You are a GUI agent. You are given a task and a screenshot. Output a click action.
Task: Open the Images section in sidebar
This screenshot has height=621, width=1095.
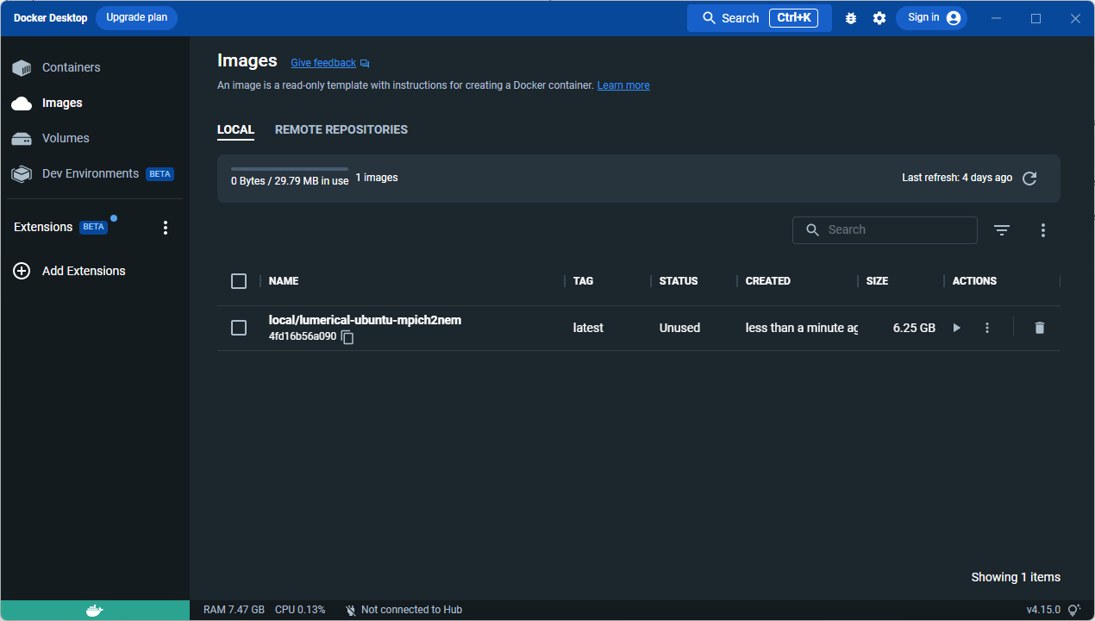point(62,103)
